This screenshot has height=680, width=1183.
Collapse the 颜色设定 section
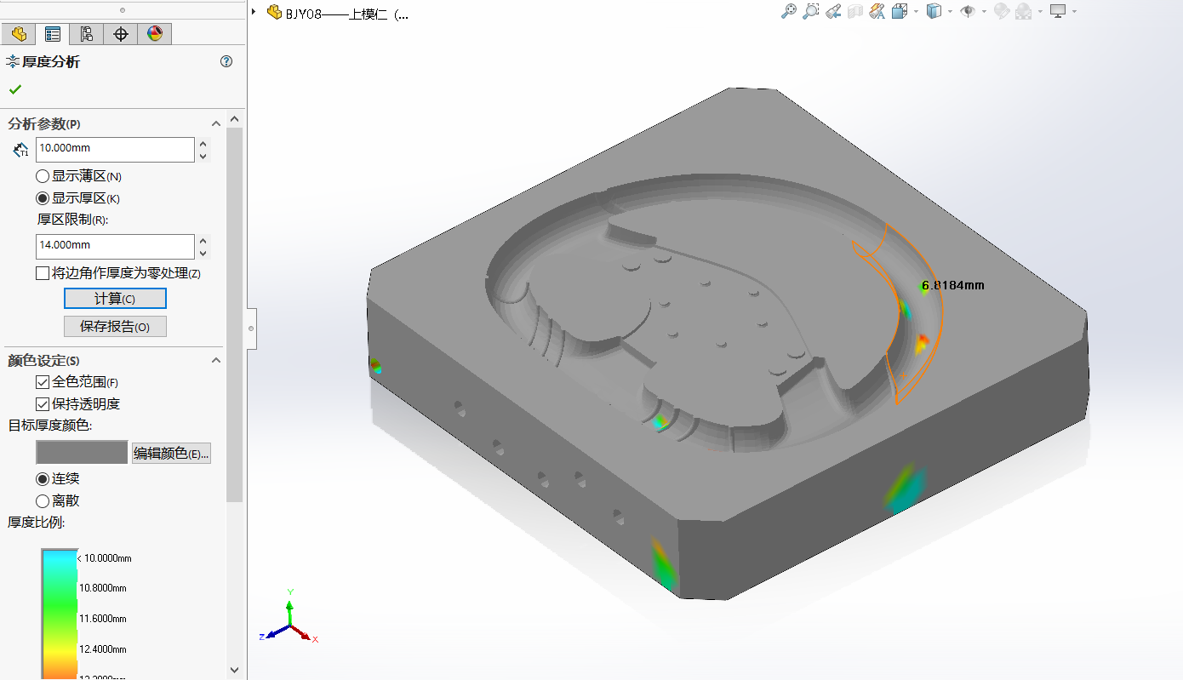[x=215, y=360]
